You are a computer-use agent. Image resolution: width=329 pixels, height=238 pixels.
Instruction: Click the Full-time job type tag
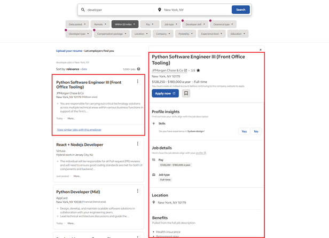tap(166, 180)
